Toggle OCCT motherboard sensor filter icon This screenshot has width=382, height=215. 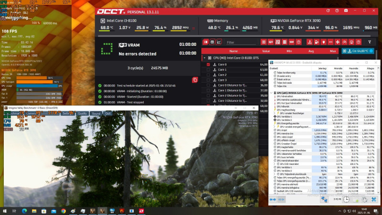point(277,42)
